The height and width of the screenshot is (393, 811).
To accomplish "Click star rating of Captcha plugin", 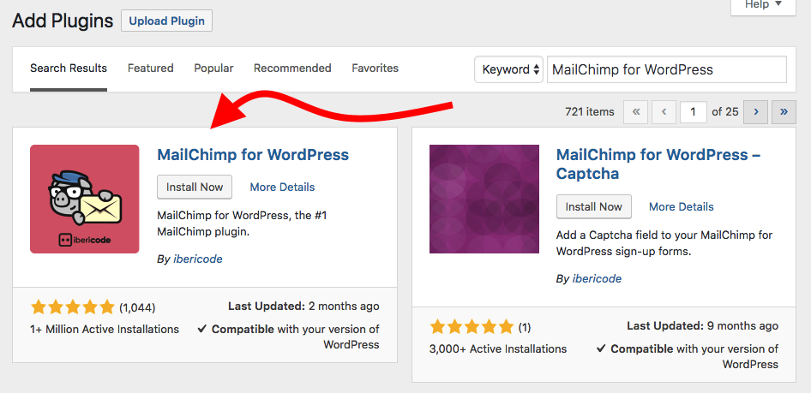I will (x=472, y=327).
